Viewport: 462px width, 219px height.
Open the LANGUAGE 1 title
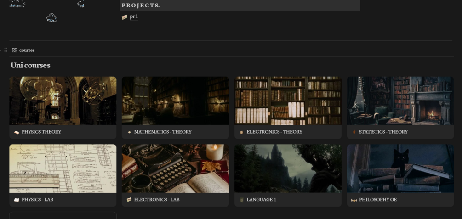(x=262, y=200)
